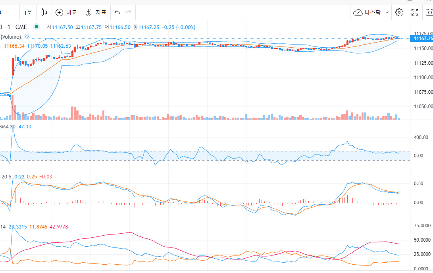Click the redo arrow icon
Viewport: 433px width, 273px height.
tap(128, 12)
